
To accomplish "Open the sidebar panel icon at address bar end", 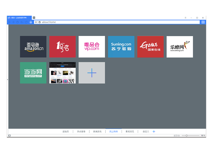I will (x=203, y=22).
